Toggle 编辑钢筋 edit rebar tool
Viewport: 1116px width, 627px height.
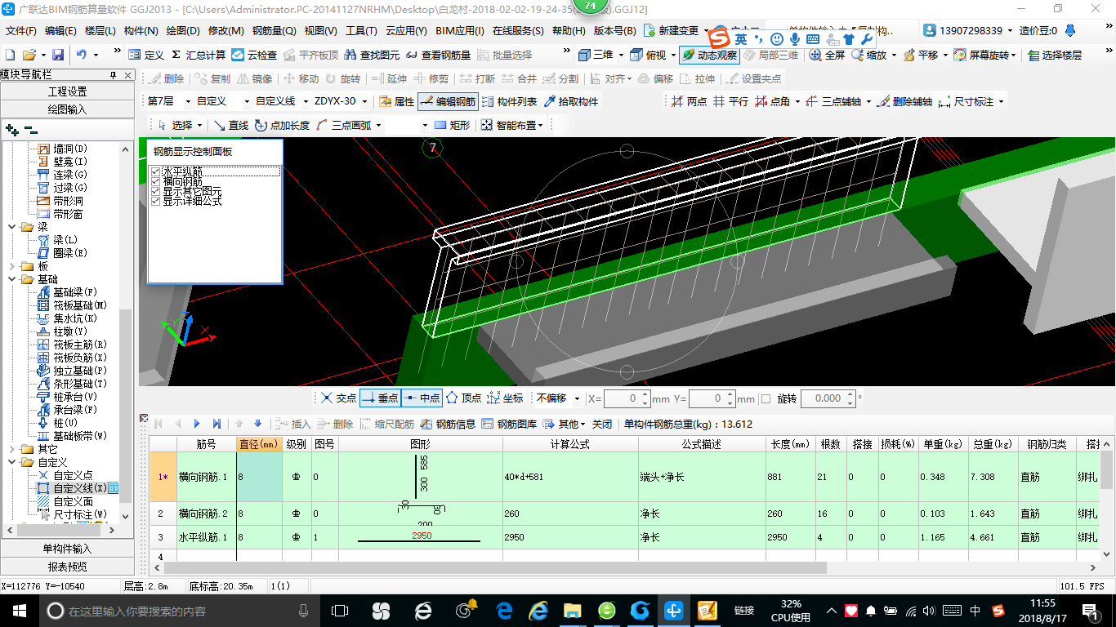coord(448,101)
